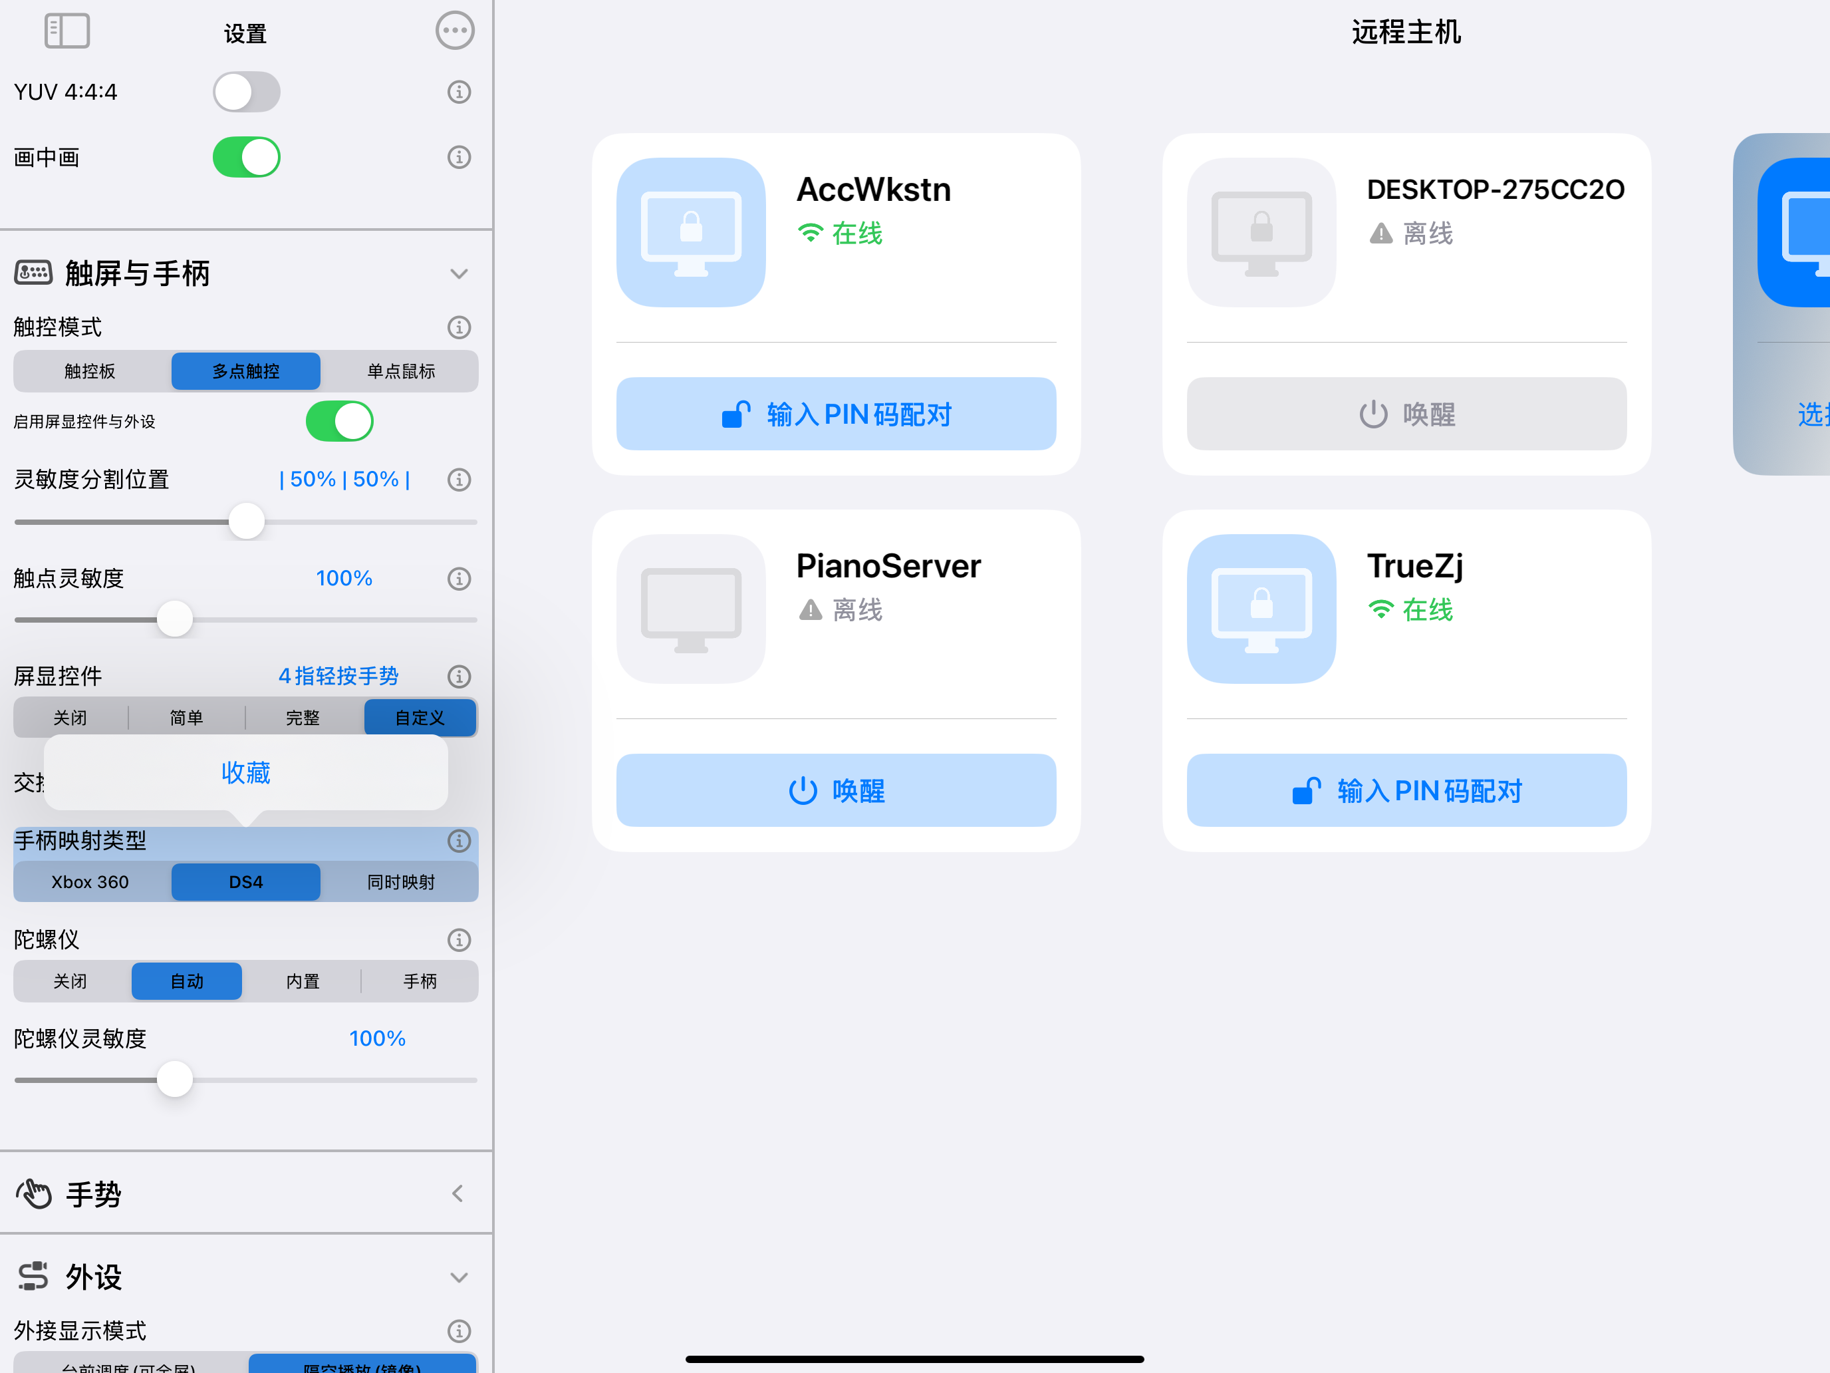The image size is (1830, 1373).
Task: Click the 陀螺仪灵敏度 slider handle
Action: [175, 1079]
